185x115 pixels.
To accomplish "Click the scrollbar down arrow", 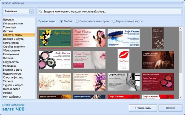I will tap(180, 97).
